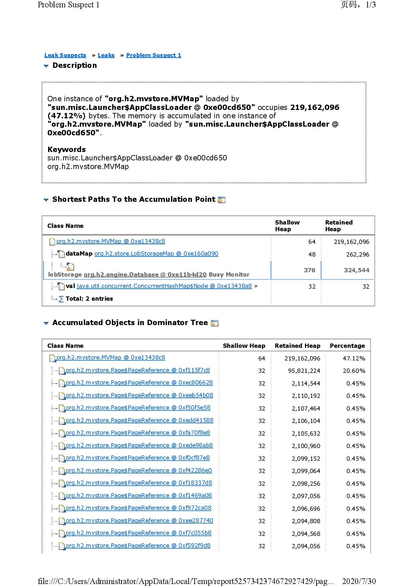Open the Problem Suspect 1 breadcrumb link

[154, 55]
